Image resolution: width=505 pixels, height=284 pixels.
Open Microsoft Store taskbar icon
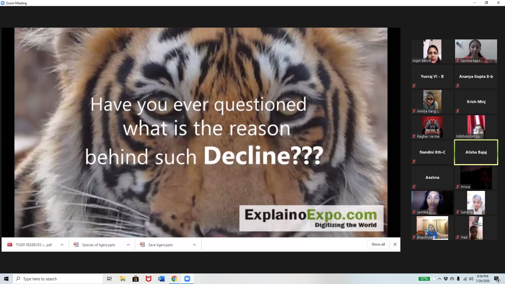coord(135,278)
